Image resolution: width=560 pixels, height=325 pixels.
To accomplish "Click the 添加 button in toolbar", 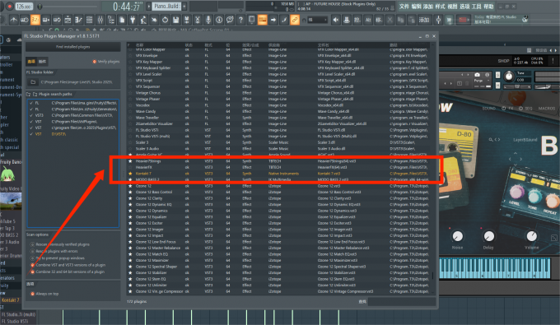I will tap(424, 20).
